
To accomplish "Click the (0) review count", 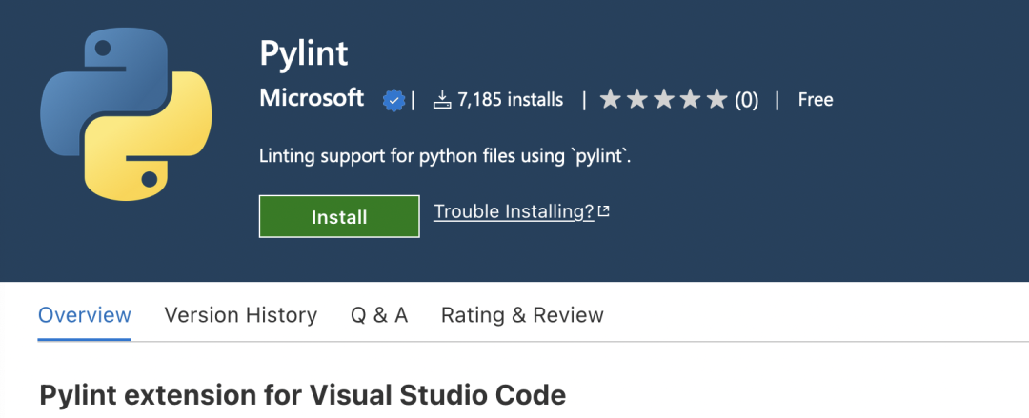I will tap(747, 100).
